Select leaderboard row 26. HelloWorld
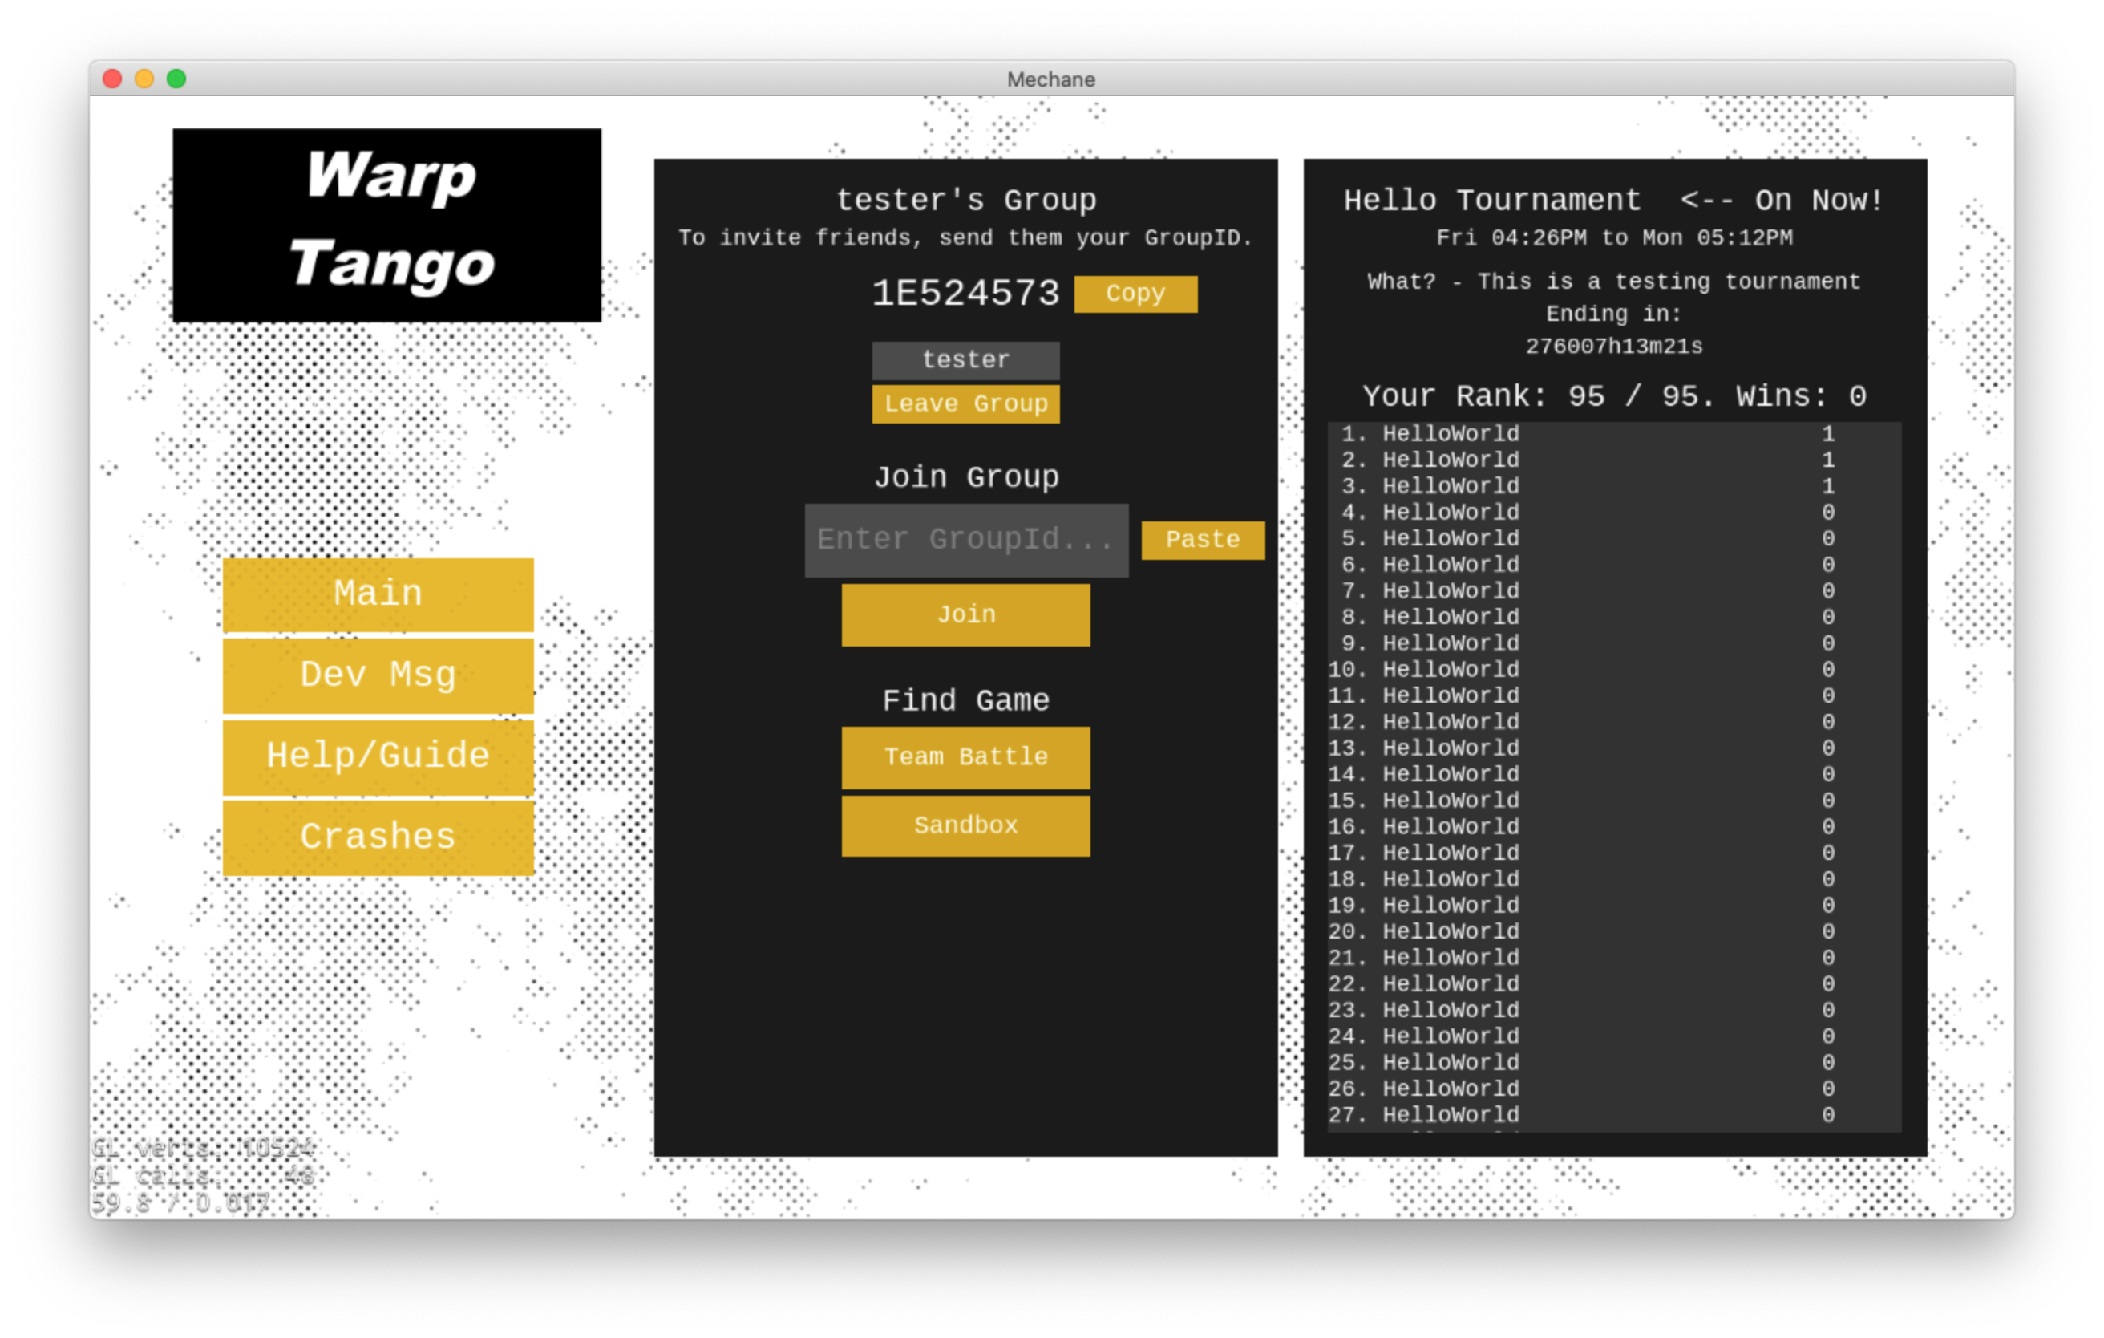2104x1338 pixels. [1614, 1090]
